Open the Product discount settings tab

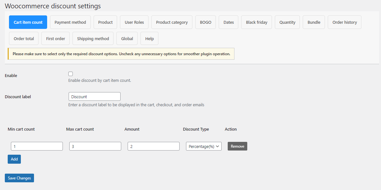(x=105, y=22)
